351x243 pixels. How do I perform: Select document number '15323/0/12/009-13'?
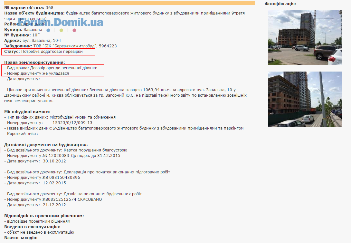pyautogui.click(x=72, y=123)
